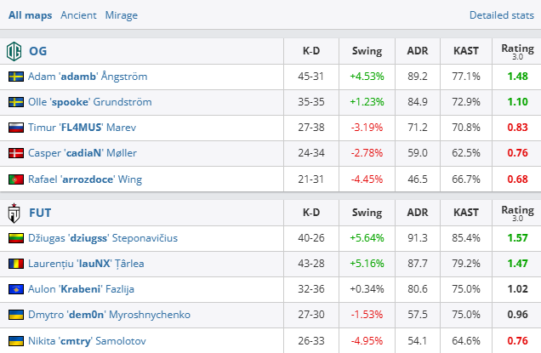541x353 pixels.
Task: Click the FUT team logo icon
Action: 14,213
